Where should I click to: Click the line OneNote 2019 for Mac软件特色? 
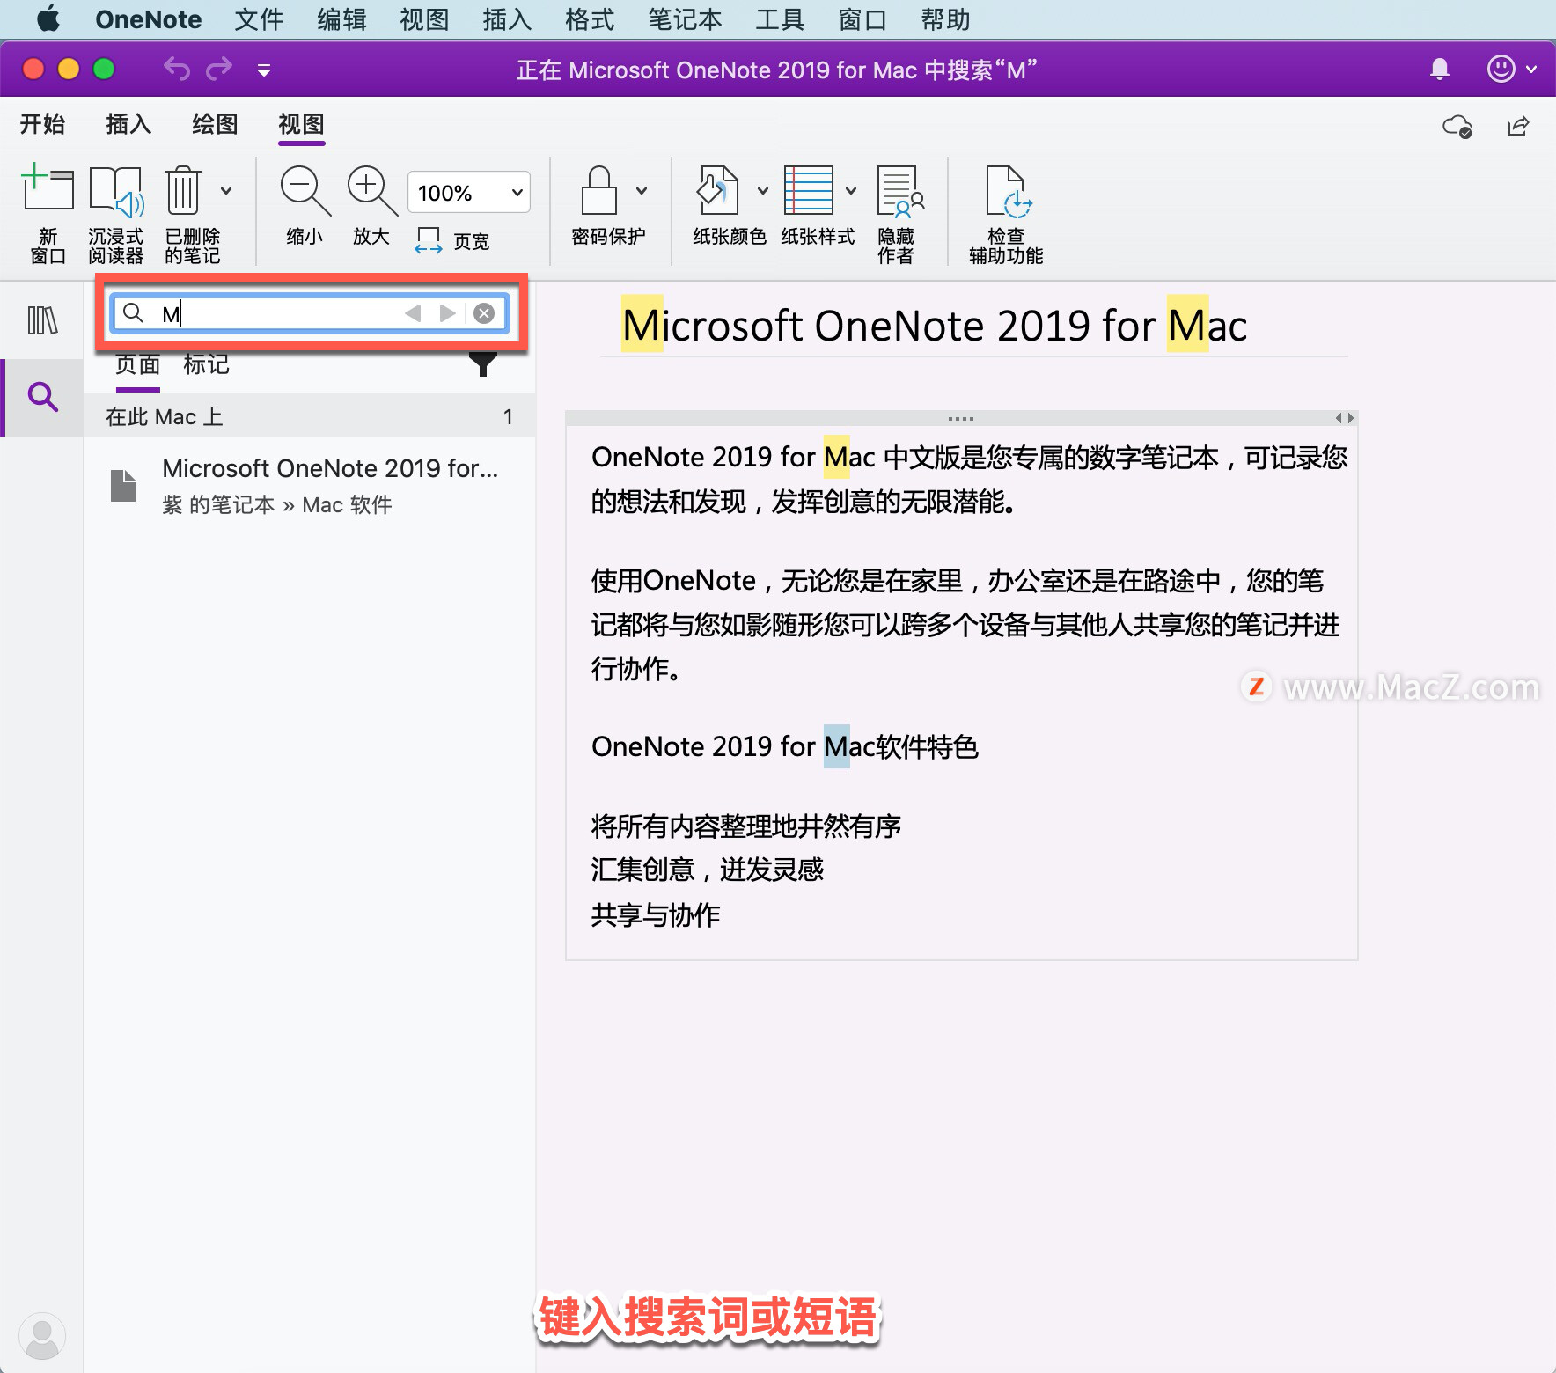(785, 746)
